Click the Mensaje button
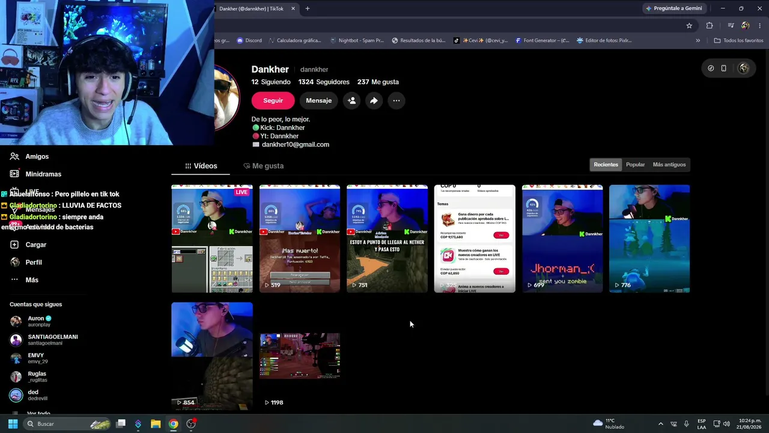The image size is (769, 433). [x=318, y=100]
